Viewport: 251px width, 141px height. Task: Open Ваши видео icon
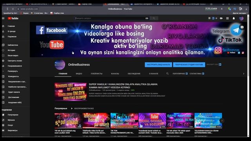pos(3,56)
